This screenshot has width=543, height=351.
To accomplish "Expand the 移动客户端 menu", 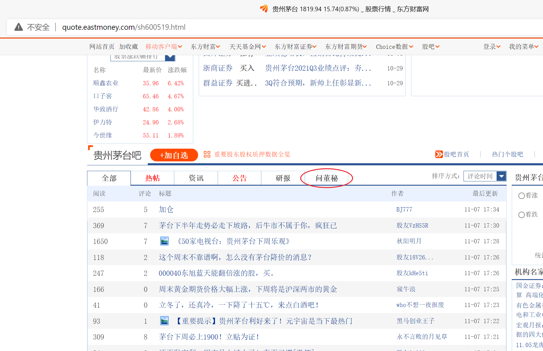I will pos(164,47).
